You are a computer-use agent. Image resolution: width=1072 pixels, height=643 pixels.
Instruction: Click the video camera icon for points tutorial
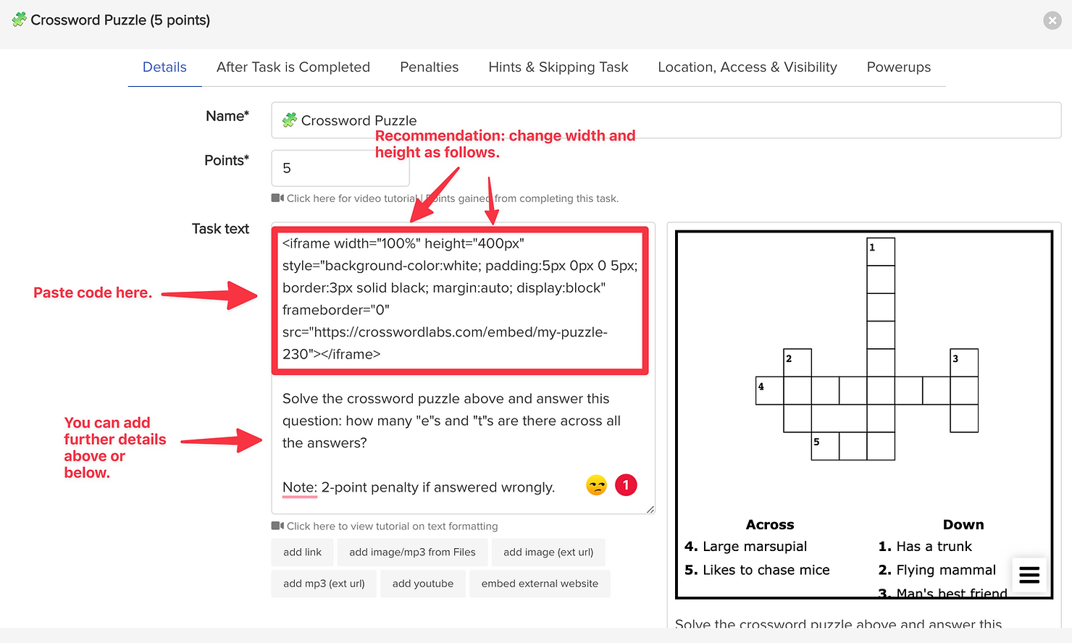click(277, 198)
